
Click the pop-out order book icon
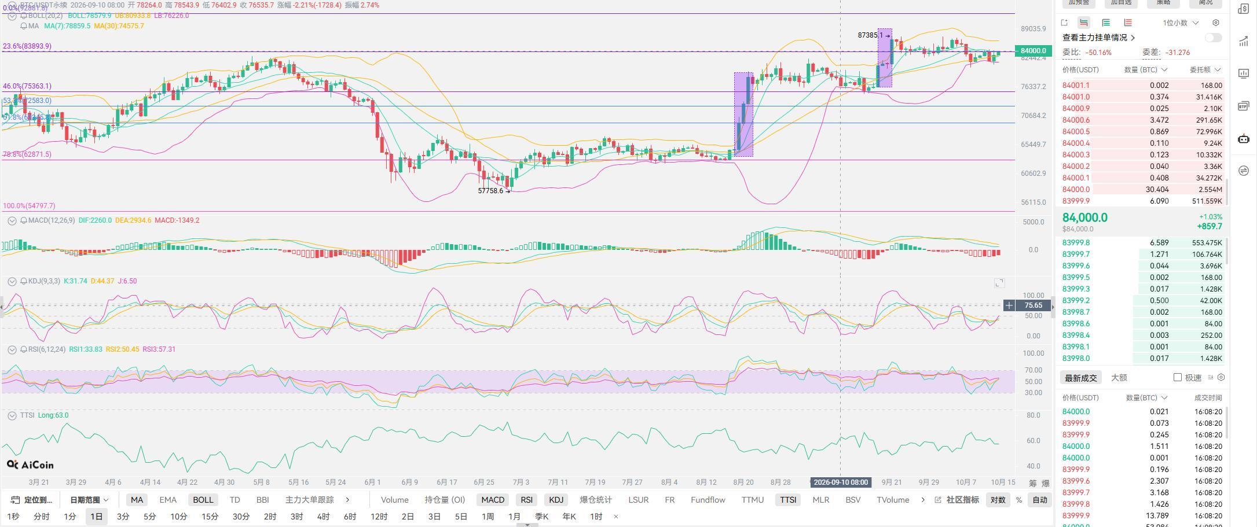tap(1064, 23)
